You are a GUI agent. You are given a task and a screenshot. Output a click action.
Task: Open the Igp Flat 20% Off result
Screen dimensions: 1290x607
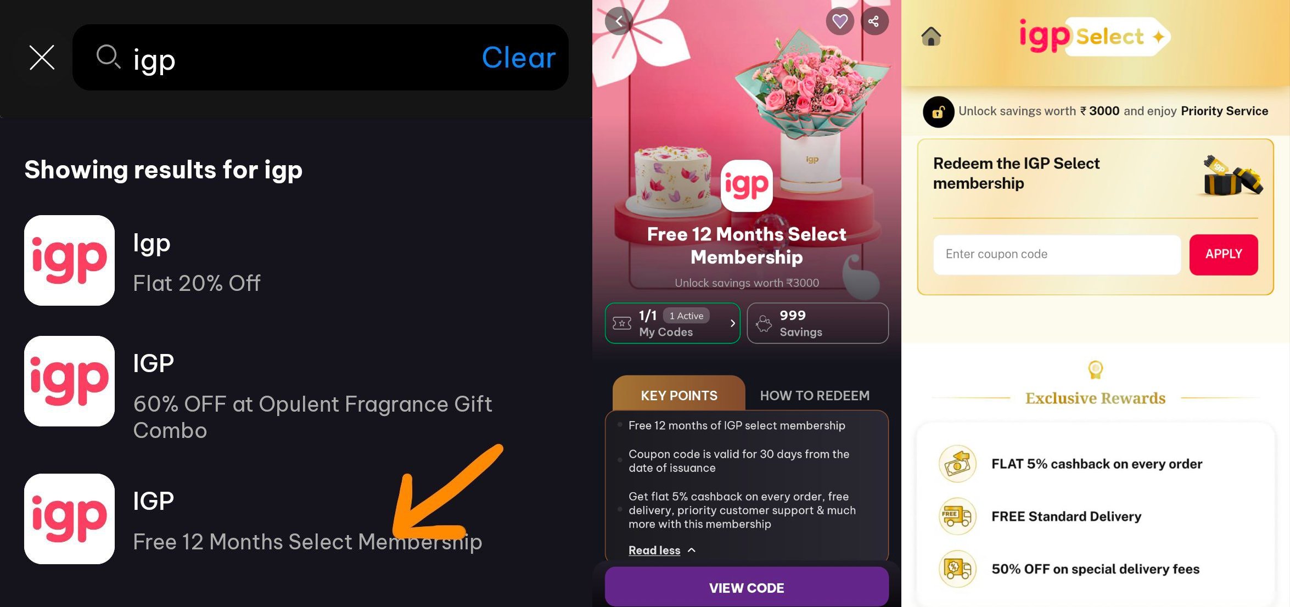[296, 260]
